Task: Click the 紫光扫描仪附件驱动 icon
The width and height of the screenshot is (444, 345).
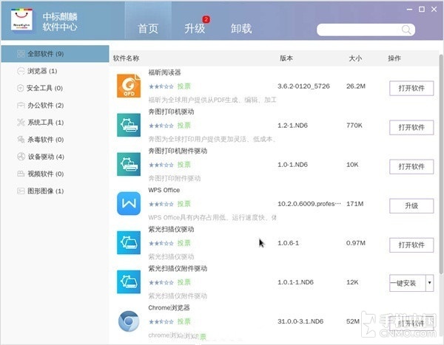Action: point(129,282)
